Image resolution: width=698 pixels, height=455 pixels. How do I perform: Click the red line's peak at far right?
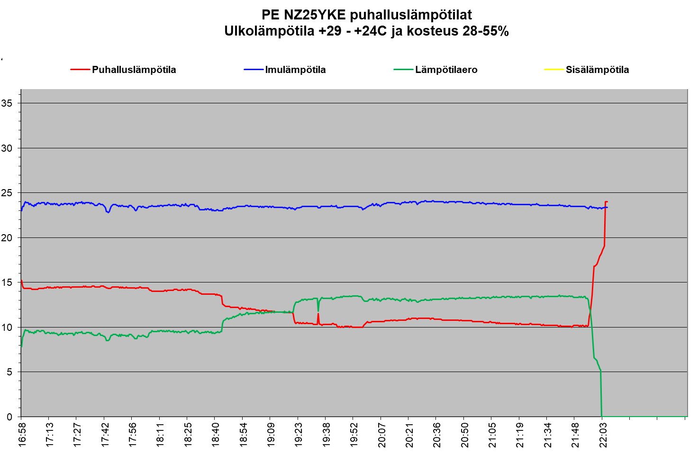(x=606, y=202)
